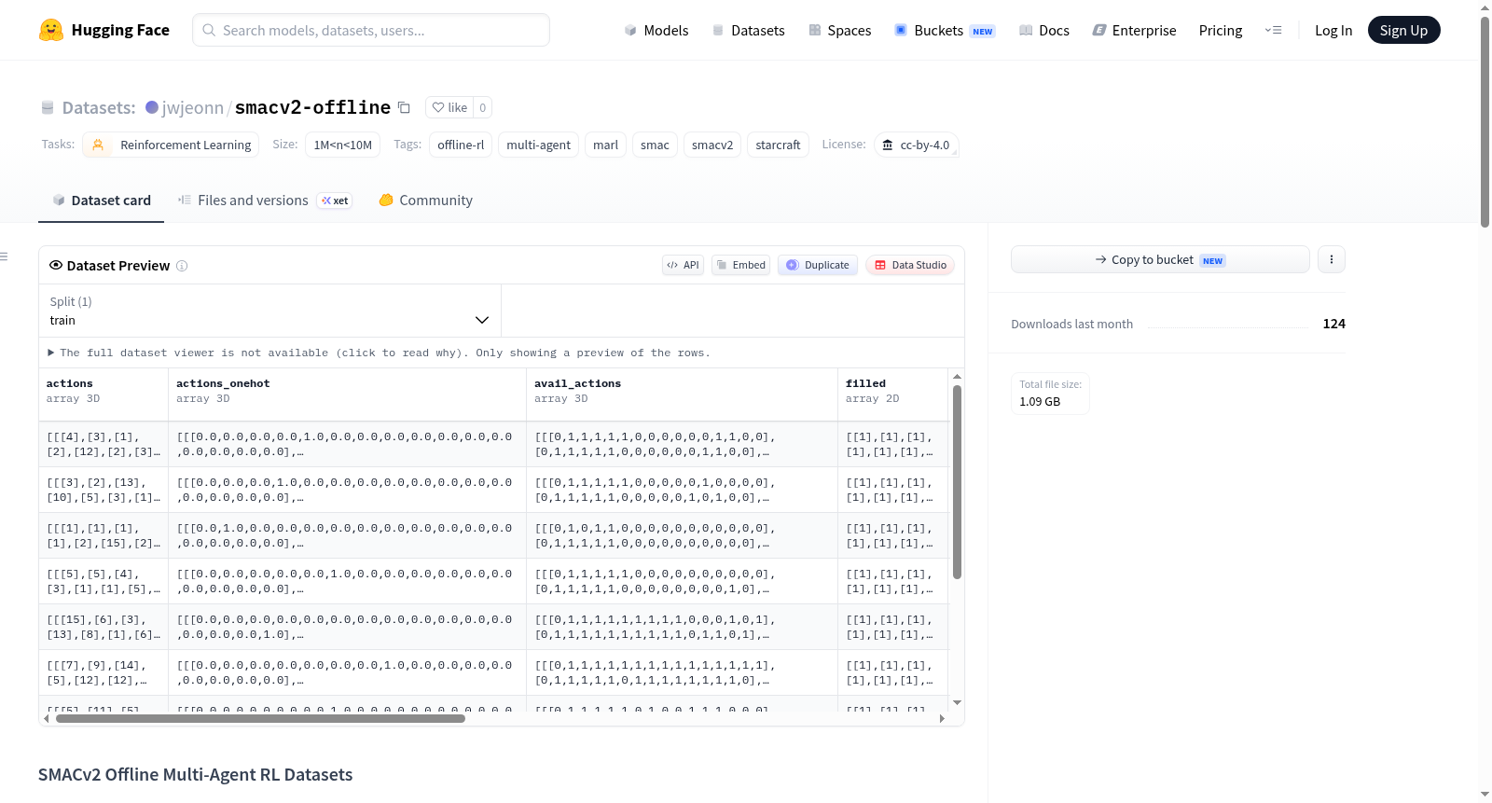Open the three-dot options menu beside Copy to bucket
This screenshot has height=803, width=1492.
coord(1332,259)
